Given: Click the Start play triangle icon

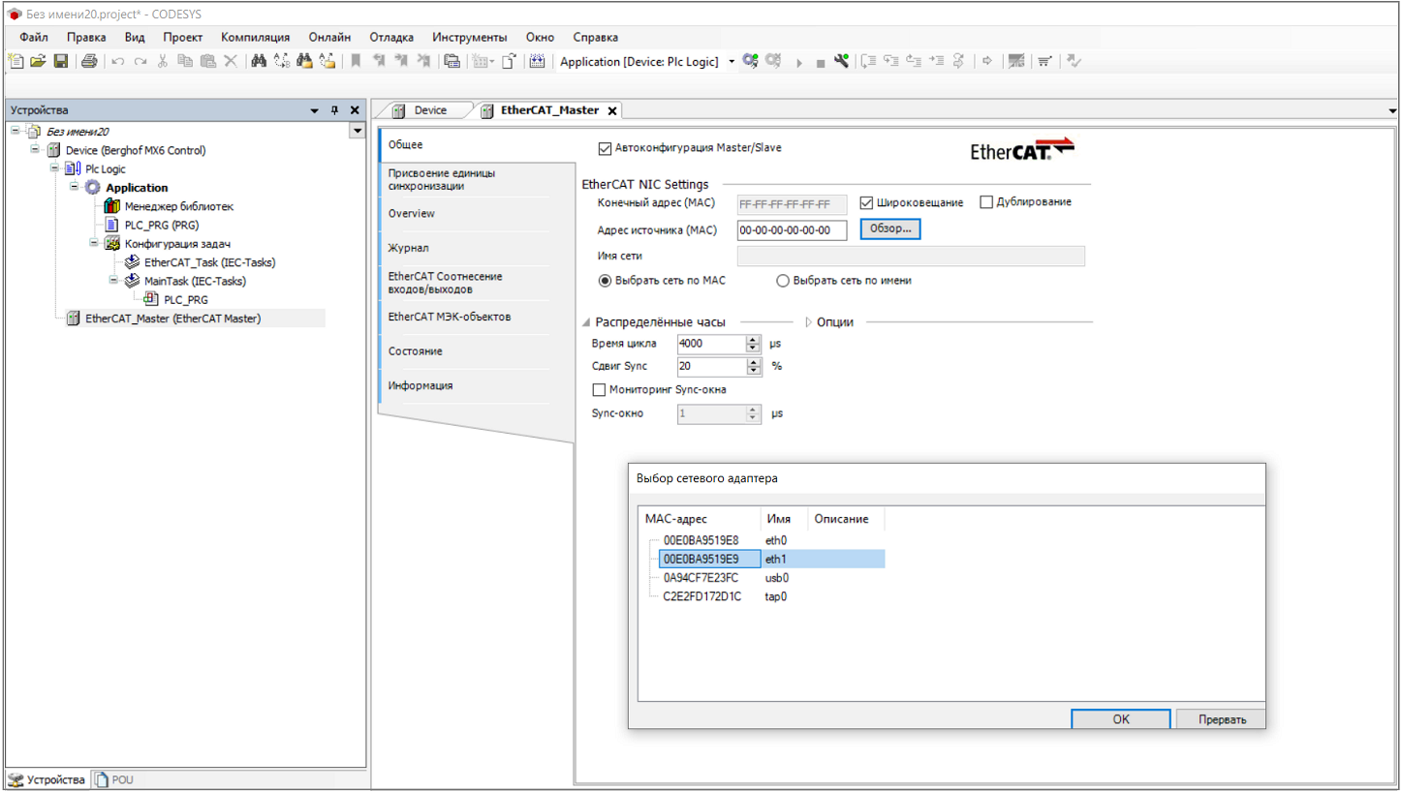Looking at the screenshot, I should tap(799, 62).
